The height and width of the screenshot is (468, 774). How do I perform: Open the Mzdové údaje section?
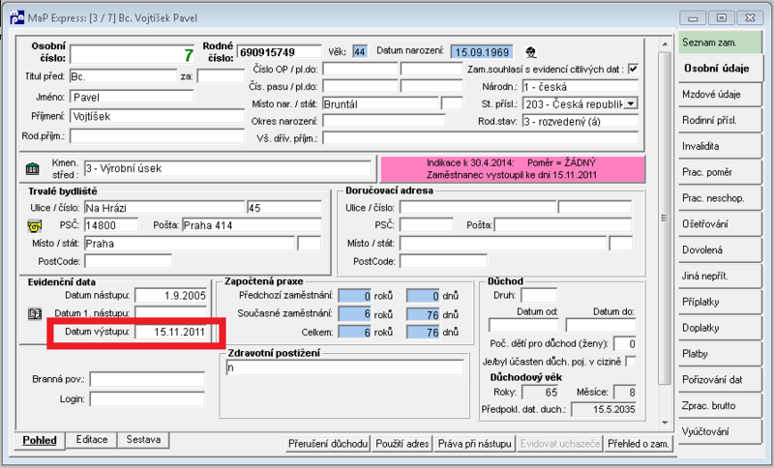(720, 94)
